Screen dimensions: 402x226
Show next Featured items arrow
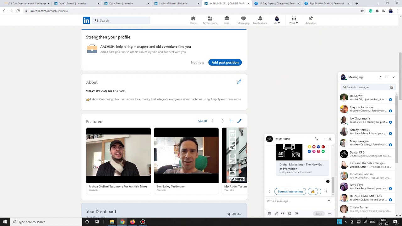pyautogui.click(x=222, y=121)
